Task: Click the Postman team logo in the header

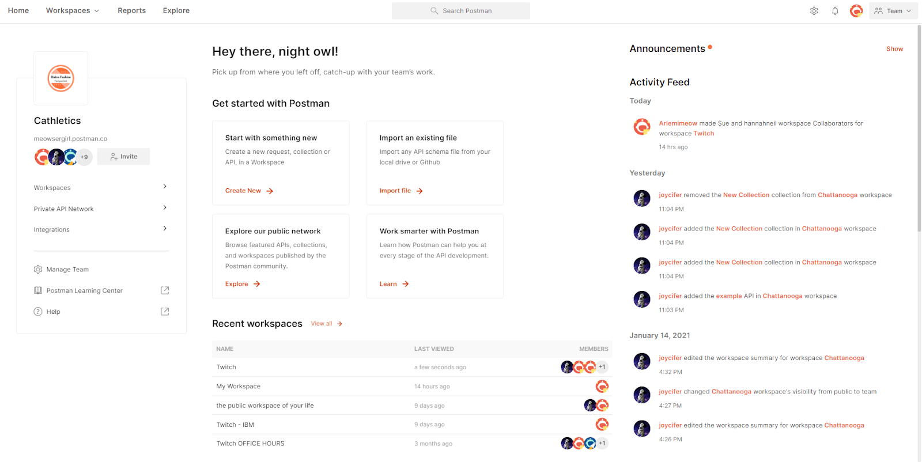Action: pyautogui.click(x=856, y=10)
